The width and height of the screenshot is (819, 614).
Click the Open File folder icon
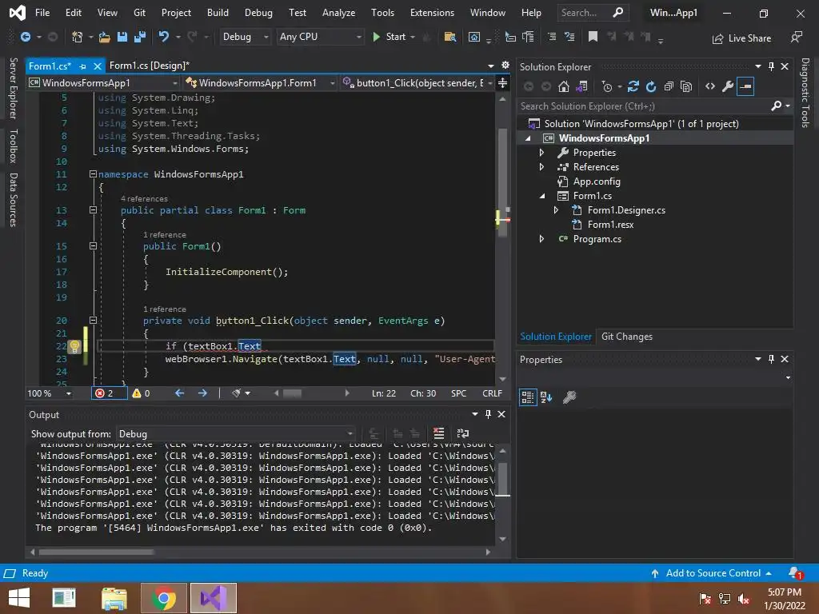pos(105,37)
